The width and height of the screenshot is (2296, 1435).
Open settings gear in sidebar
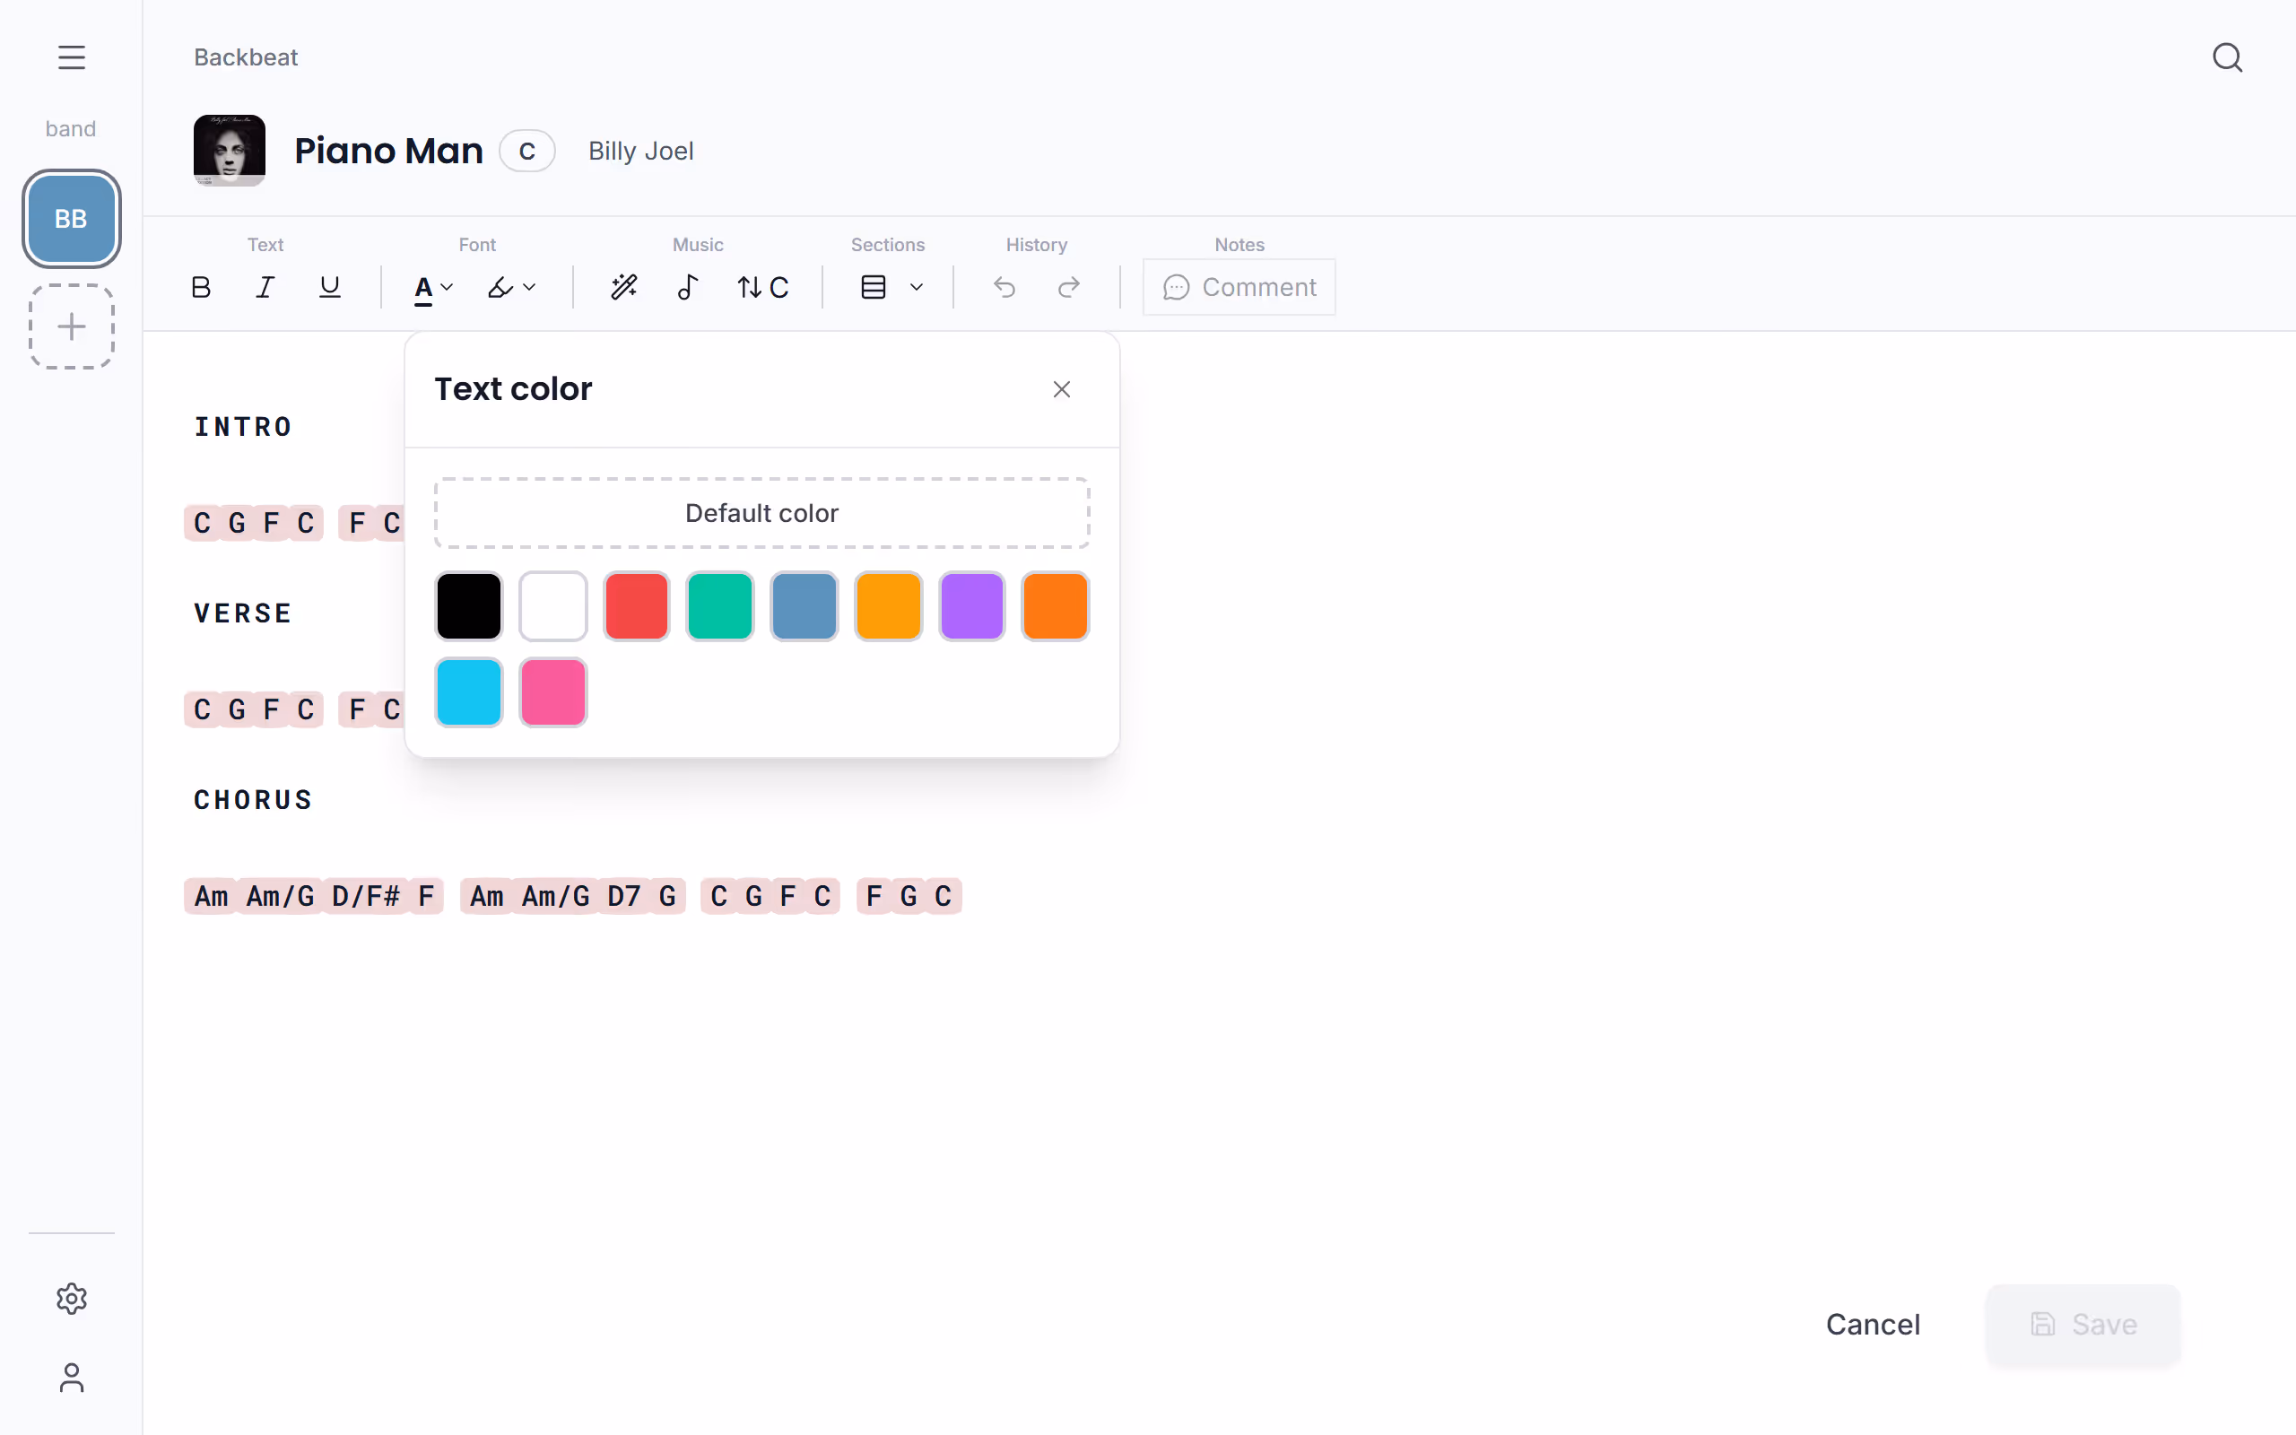(71, 1298)
